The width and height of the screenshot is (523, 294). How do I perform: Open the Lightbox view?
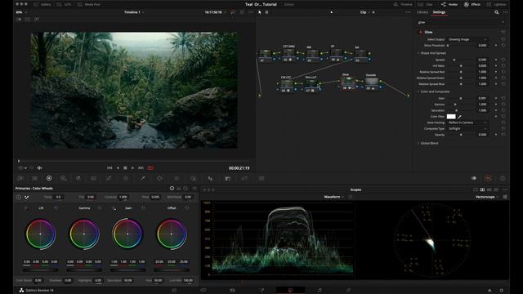tap(496, 4)
